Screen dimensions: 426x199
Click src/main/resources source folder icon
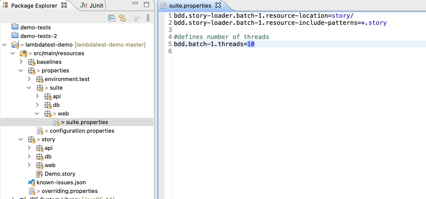point(23,54)
